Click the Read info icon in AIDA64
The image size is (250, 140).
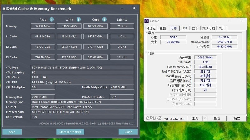(x=52, y=19)
